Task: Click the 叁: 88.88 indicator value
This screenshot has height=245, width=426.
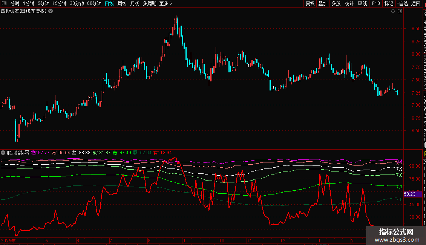Action: pyautogui.click(x=81, y=153)
